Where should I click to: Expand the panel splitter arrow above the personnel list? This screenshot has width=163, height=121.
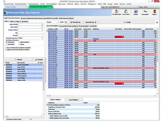46,59
